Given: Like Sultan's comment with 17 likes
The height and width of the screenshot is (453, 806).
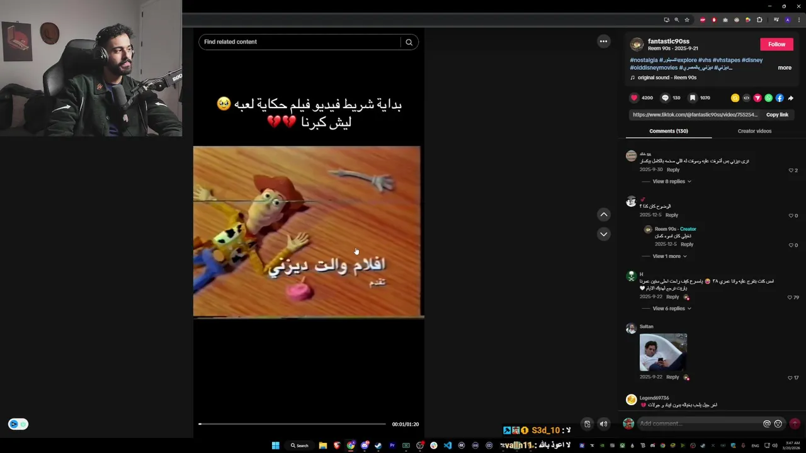Looking at the screenshot, I should point(790,378).
